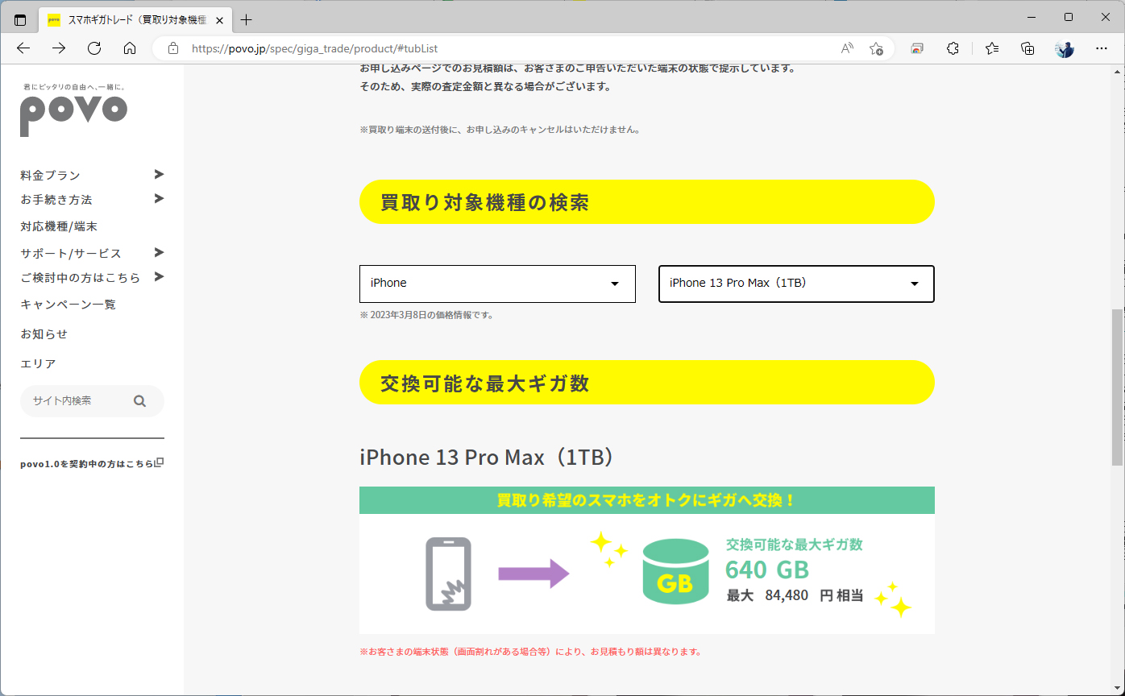Click the green 買取り希望のスマホ banner
Image resolution: width=1125 pixels, height=696 pixels.
tap(647, 500)
